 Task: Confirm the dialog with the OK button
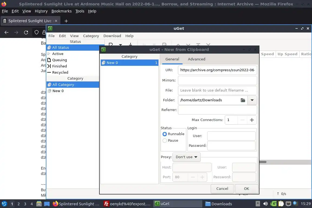point(246,189)
